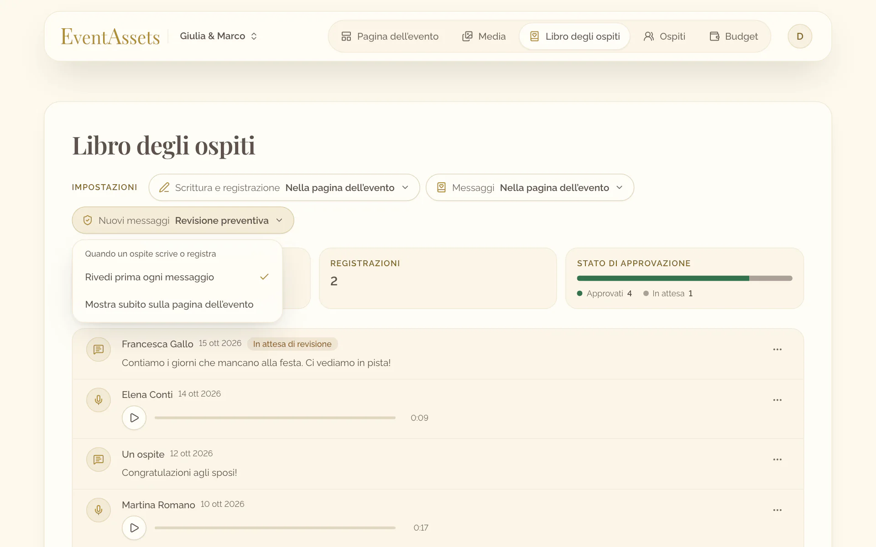Select the Libro degli ospiti tab
The image size is (876, 547).
click(574, 36)
